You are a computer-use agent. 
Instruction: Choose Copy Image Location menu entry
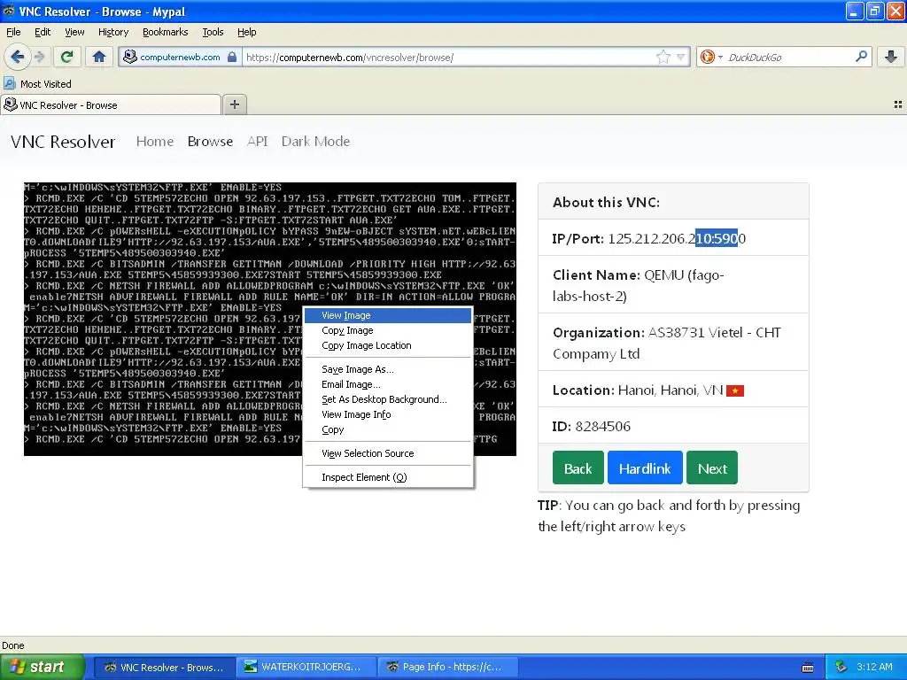(388, 345)
